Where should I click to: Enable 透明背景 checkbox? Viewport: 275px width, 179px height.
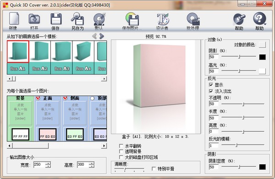[121, 152]
